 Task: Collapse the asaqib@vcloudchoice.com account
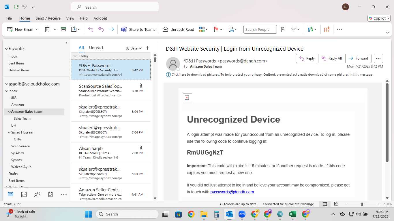coord(7,84)
